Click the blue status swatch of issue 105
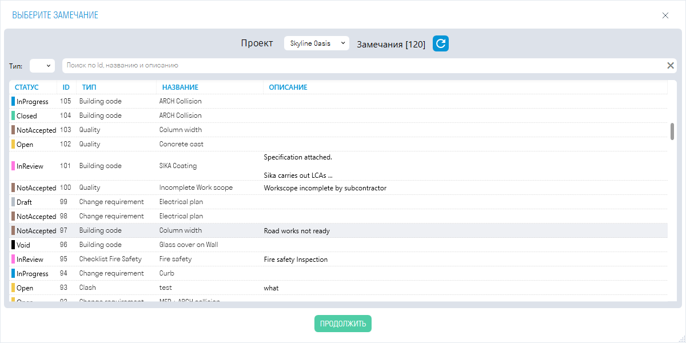 pos(13,101)
